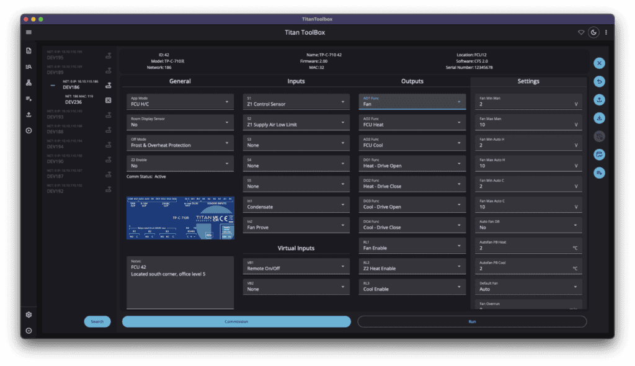
Task: Click the blue undo/revert button
Action: (x=599, y=81)
